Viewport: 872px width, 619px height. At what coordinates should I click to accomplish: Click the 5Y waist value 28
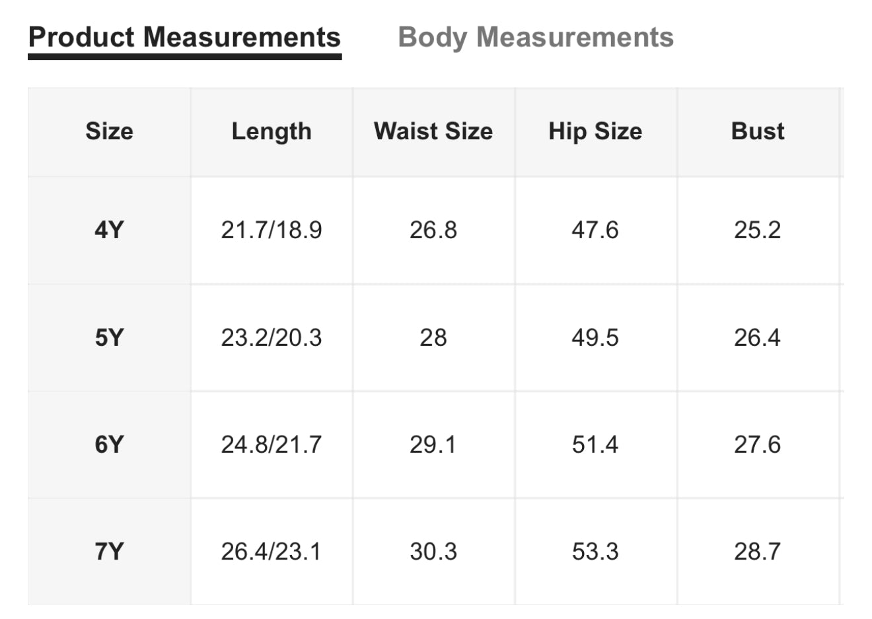[x=433, y=338]
